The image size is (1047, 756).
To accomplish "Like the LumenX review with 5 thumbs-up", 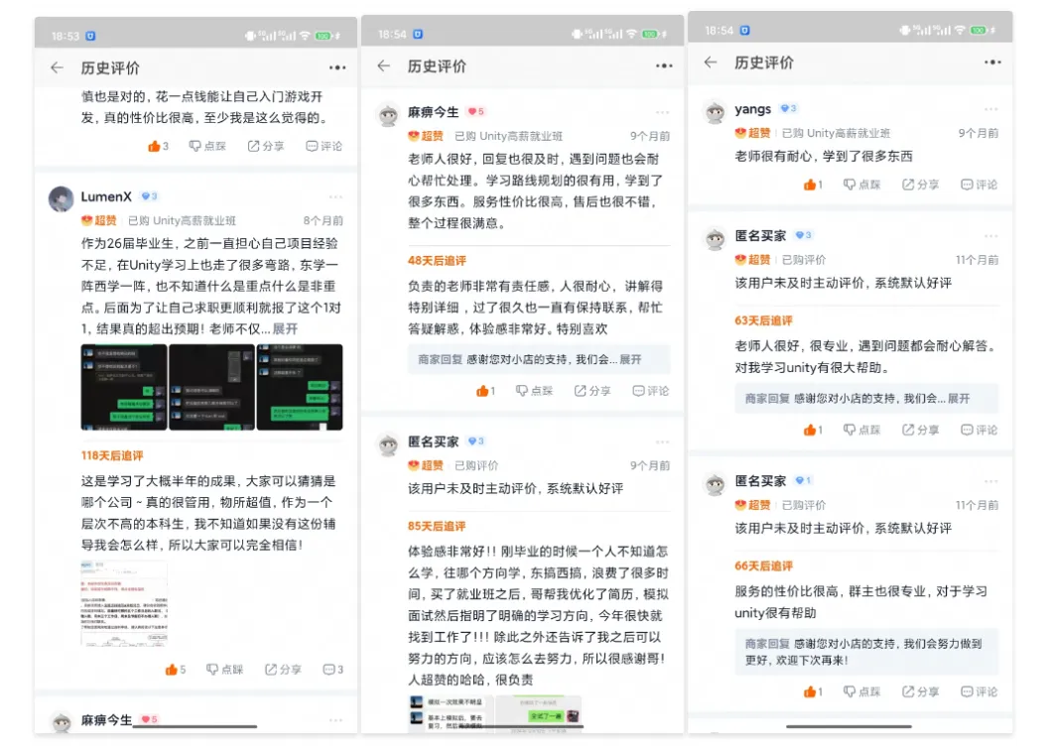I will tap(176, 670).
